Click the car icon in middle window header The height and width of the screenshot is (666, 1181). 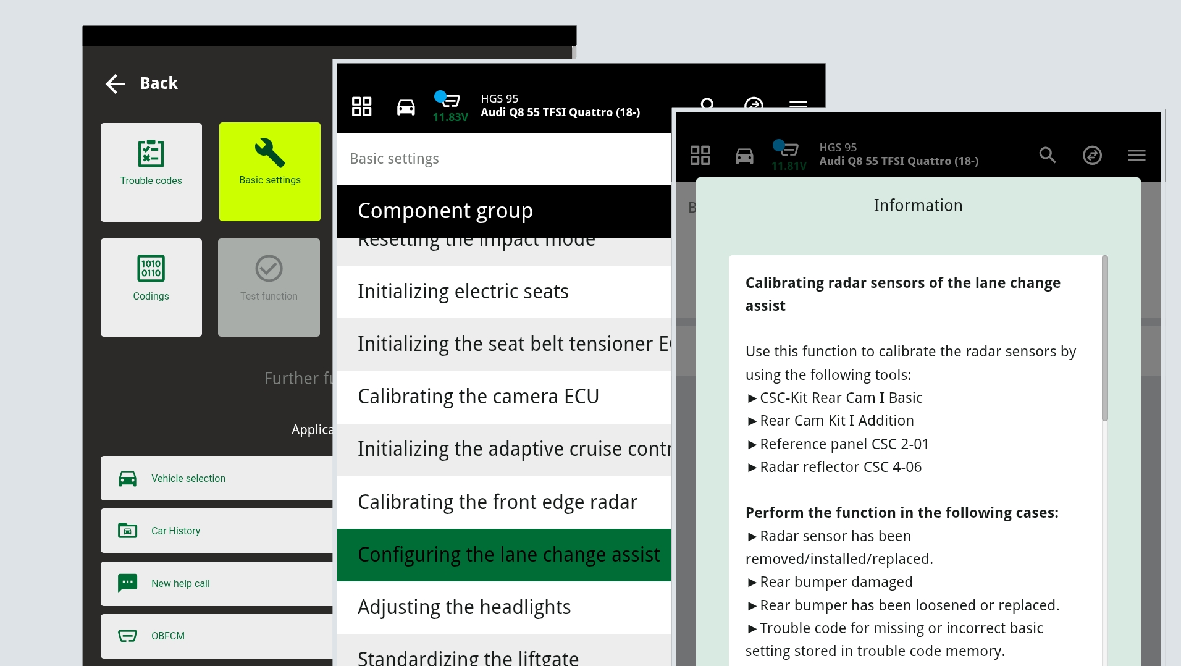point(406,107)
